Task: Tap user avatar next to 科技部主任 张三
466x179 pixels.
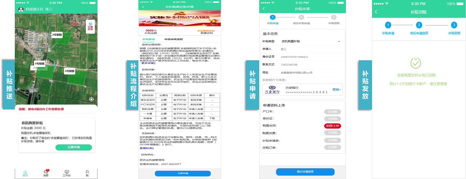Action: pyautogui.click(x=21, y=9)
